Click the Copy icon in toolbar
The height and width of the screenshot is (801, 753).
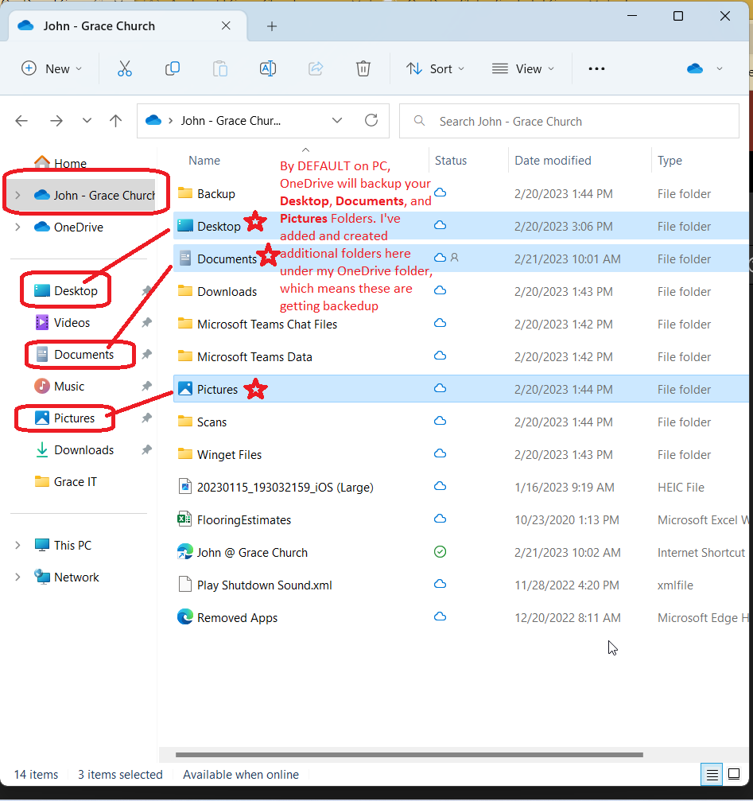[173, 68]
